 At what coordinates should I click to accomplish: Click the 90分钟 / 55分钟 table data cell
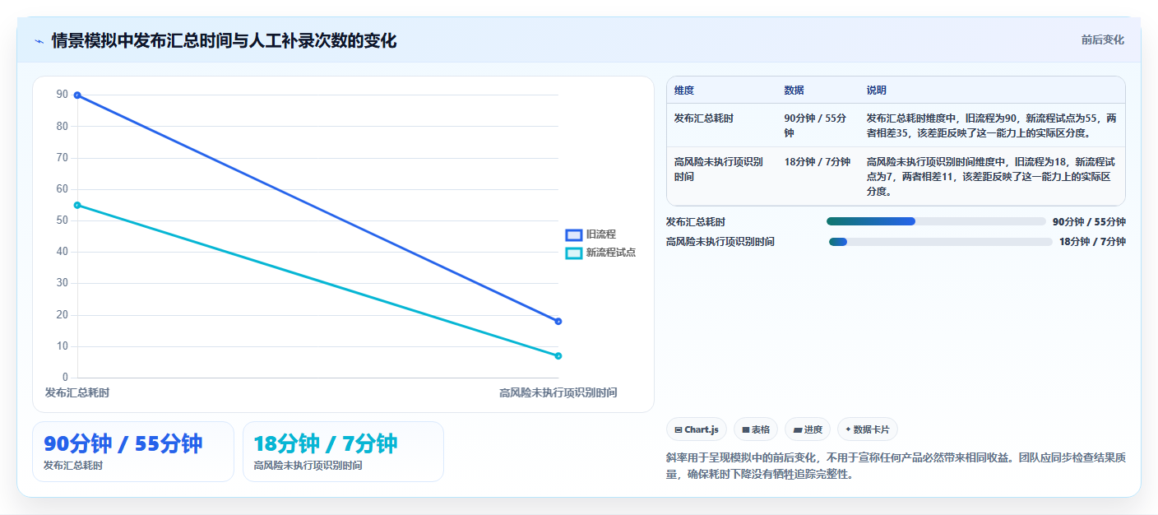pyautogui.click(x=816, y=126)
